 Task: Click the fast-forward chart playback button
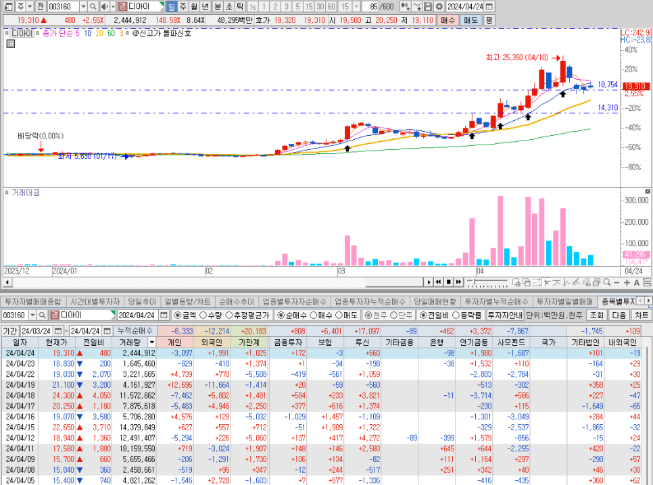click(x=458, y=282)
